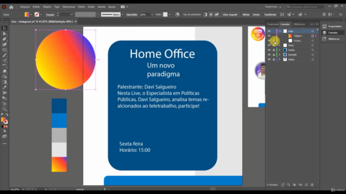Pick the Selection tool in the toolbar
Screen dimensions: 346x194
coord(4,29)
